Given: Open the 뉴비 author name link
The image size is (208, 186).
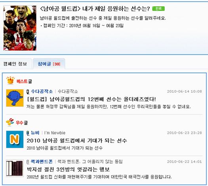Looking at the screenshot, I should pyautogui.click(x=35, y=133).
